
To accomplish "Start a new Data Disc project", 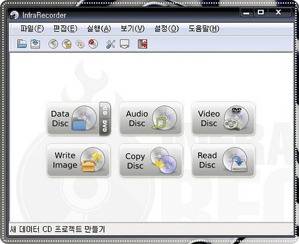I will click(x=73, y=118).
